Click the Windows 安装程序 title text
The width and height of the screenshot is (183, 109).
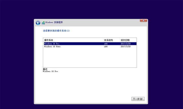(54, 22)
